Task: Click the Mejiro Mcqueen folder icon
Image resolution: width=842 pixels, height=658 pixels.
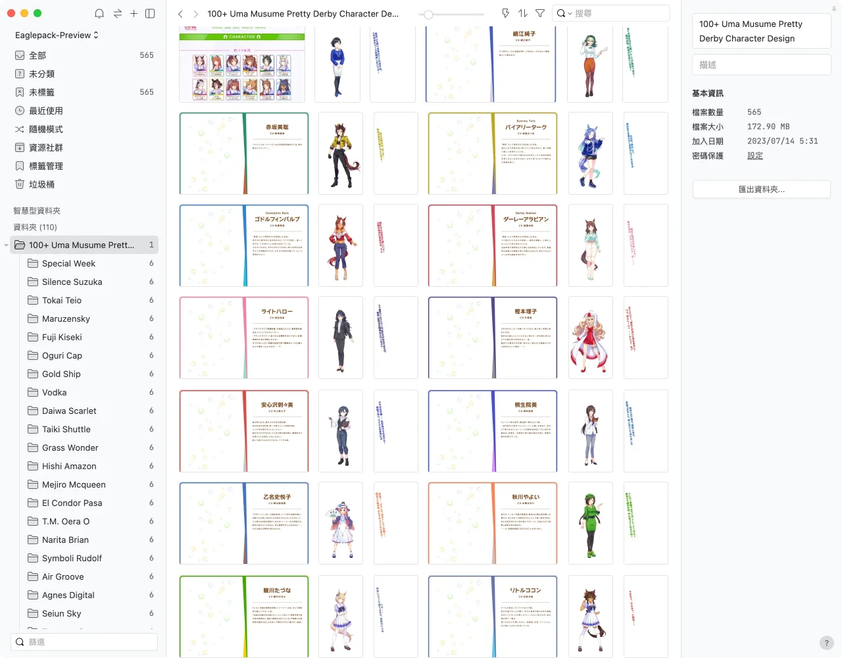Action: point(33,484)
